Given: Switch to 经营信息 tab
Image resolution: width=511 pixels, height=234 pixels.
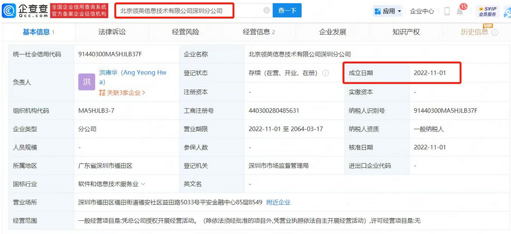Looking at the screenshot, I should tap(259, 32).
